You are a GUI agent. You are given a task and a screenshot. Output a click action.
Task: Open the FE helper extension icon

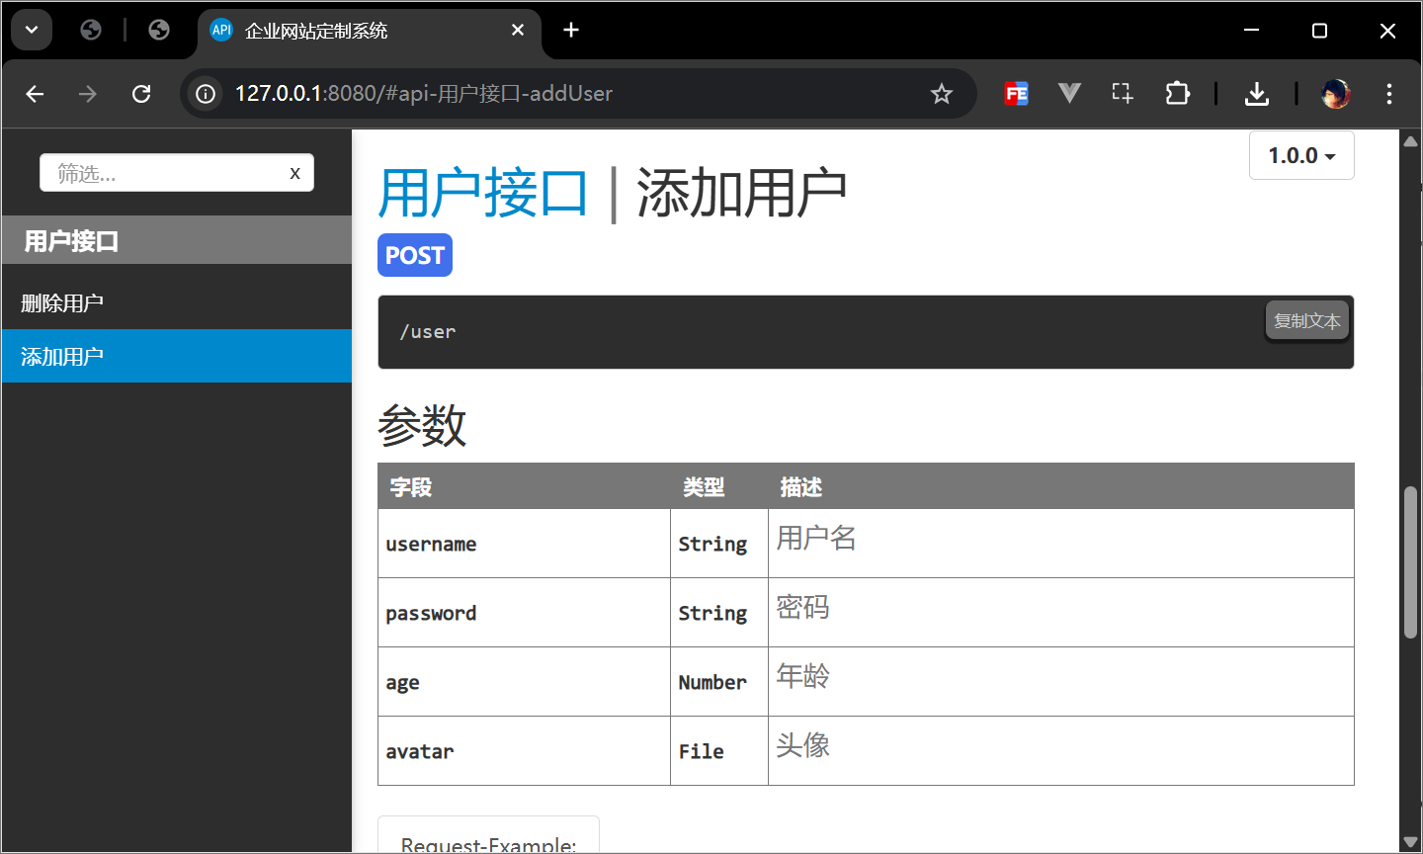coord(1016,94)
